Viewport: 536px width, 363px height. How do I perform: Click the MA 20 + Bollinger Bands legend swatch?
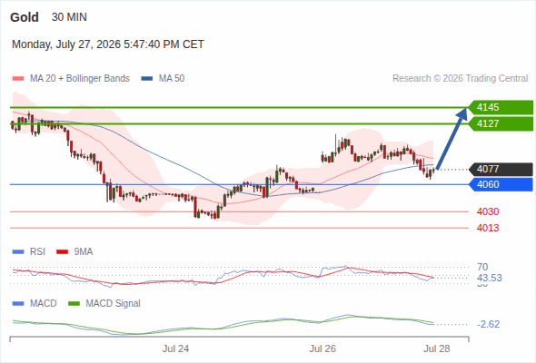click(18, 79)
